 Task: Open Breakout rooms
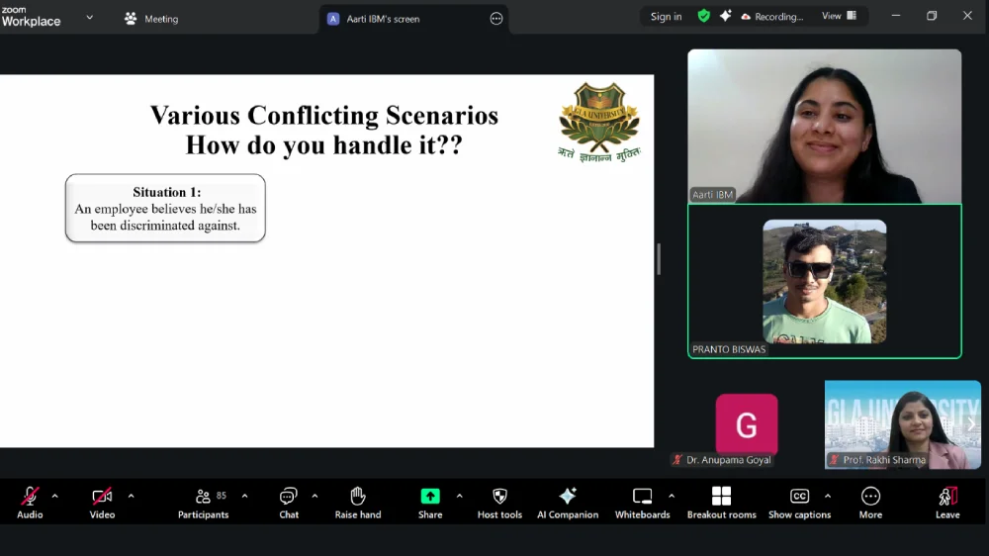click(721, 502)
